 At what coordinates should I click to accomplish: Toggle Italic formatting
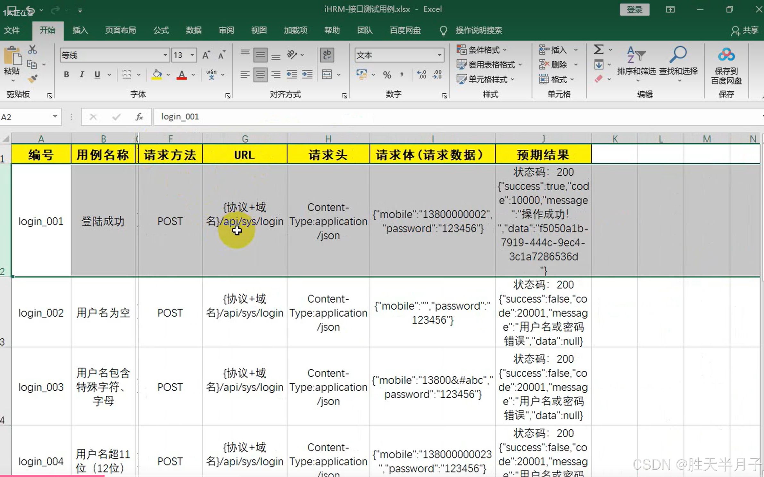point(82,75)
